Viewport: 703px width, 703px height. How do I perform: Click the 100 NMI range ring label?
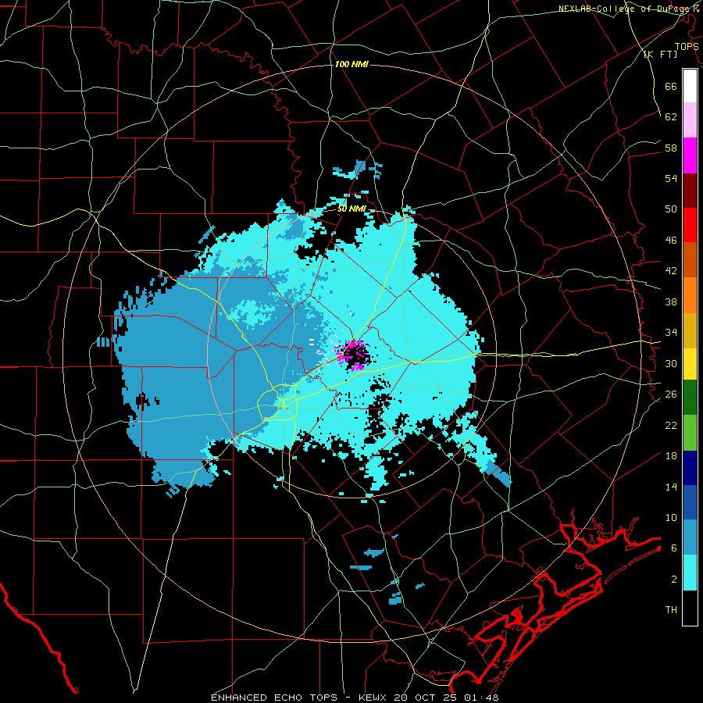[351, 64]
